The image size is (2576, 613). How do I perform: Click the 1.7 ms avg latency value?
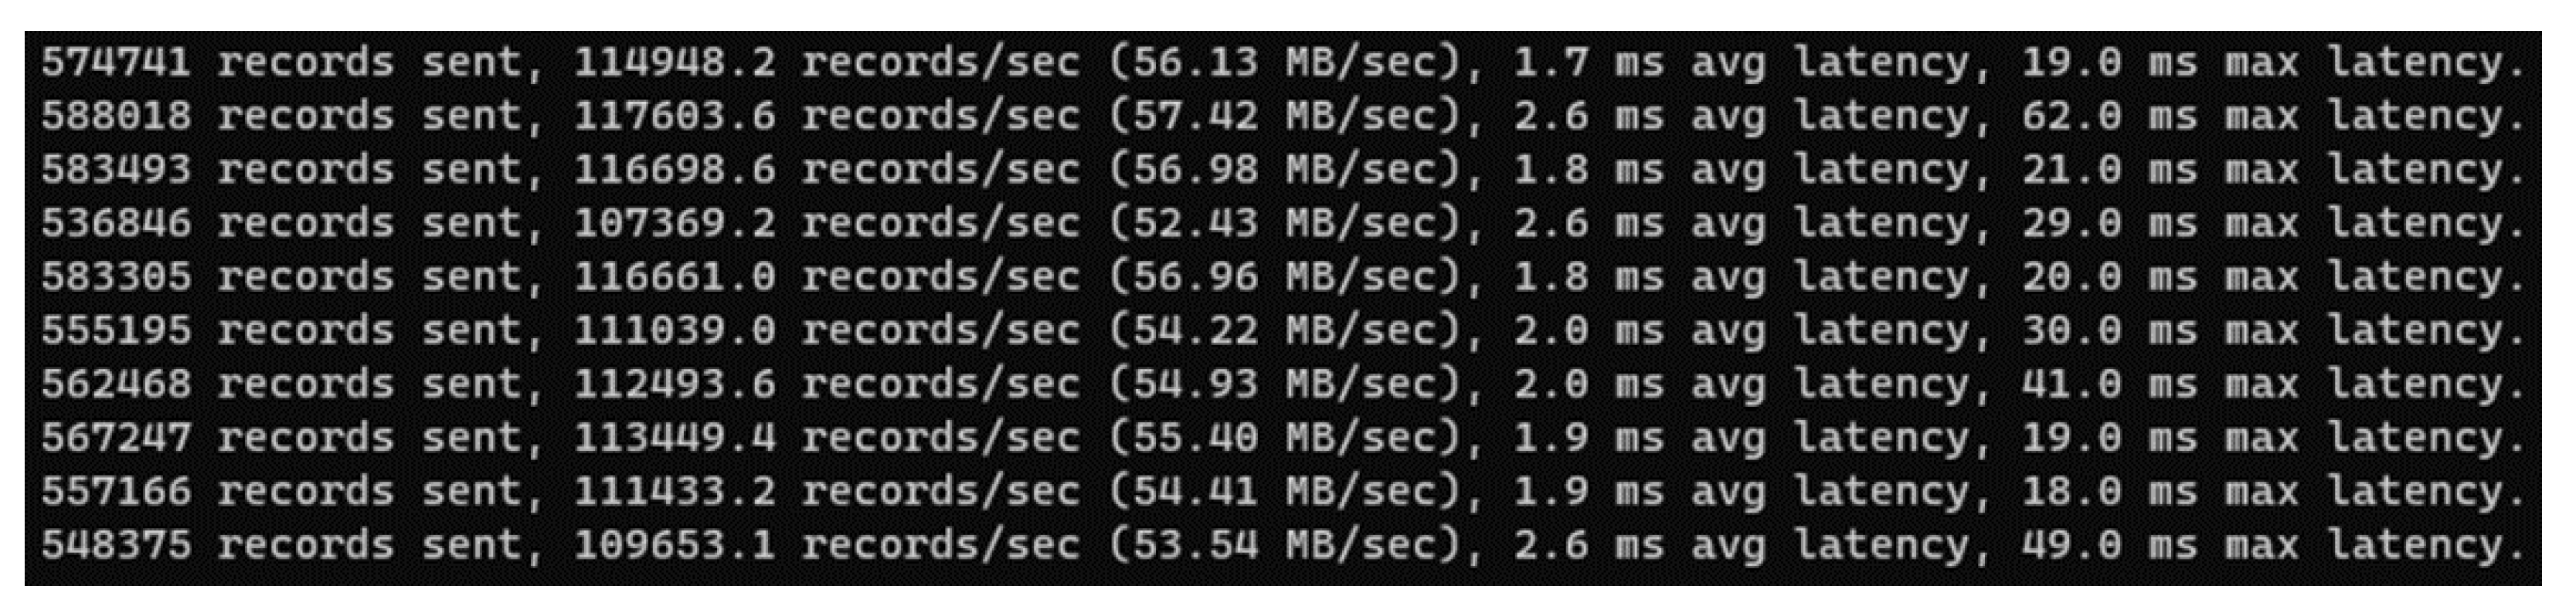point(1550,63)
